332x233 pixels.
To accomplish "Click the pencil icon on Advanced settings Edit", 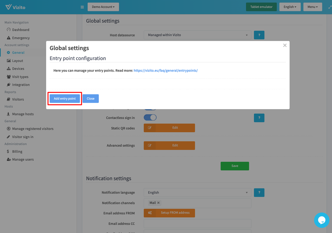I will pyautogui.click(x=151, y=145).
